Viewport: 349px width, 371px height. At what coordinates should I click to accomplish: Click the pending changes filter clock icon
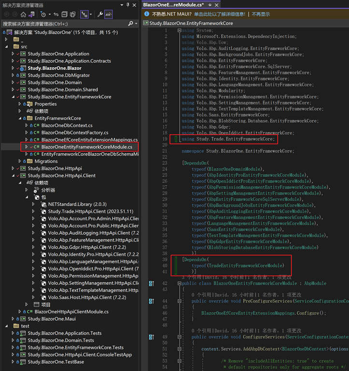tap(43, 14)
